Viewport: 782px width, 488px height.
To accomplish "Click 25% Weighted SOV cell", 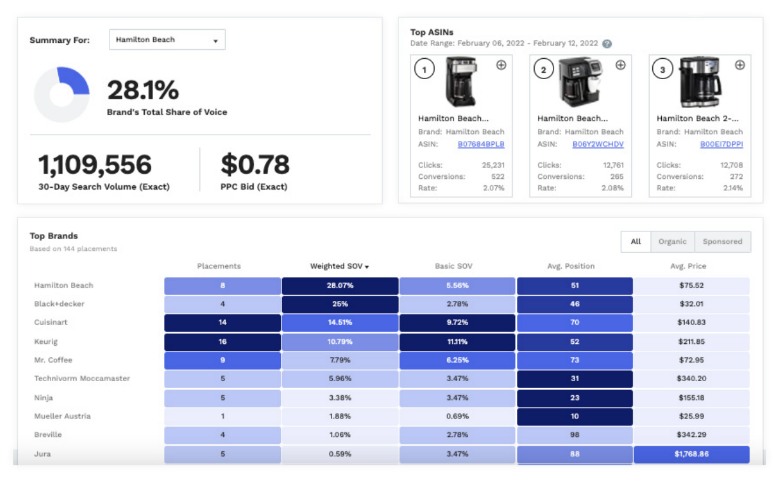I will coord(340,304).
